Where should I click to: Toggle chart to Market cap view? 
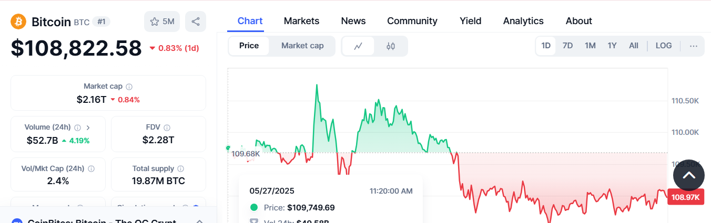(302, 46)
